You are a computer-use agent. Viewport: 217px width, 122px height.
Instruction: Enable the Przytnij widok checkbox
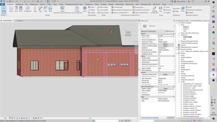pyautogui.click(x=159, y=58)
